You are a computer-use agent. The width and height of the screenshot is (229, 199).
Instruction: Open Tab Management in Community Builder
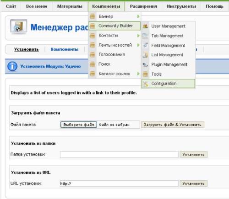point(168,36)
